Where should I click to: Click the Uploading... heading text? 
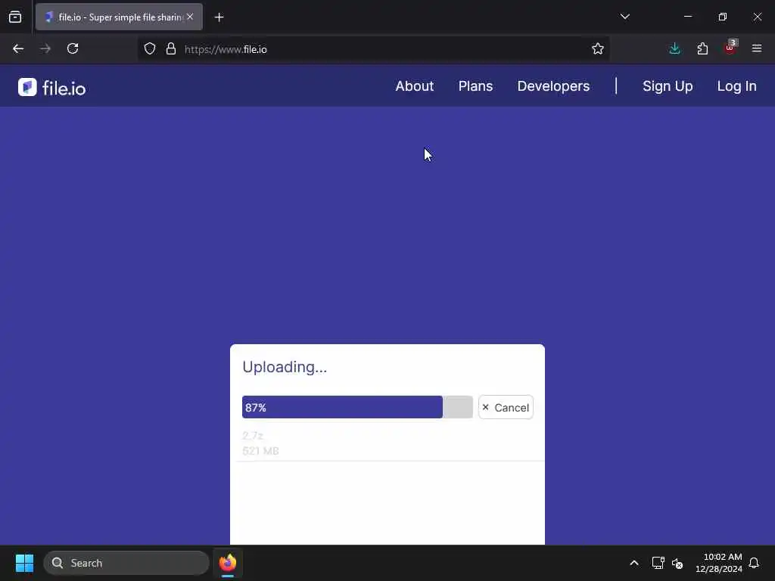[285, 367]
